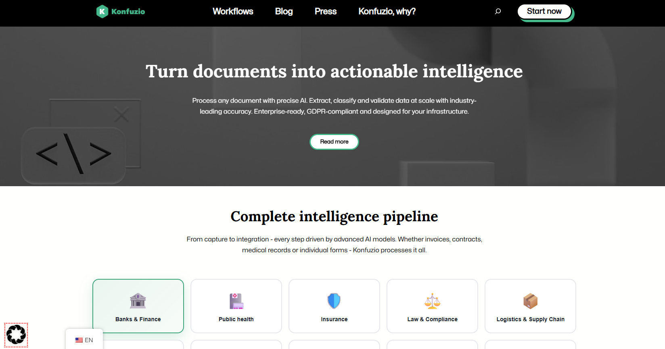The image size is (665, 349).
Task: Click the bank building icon
Action: tap(138, 301)
